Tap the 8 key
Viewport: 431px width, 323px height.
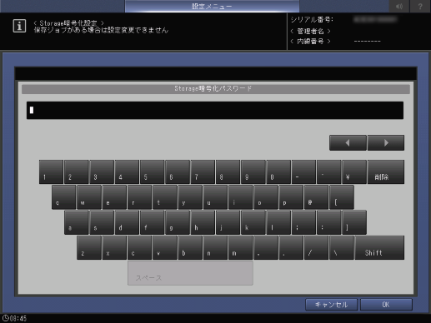[x=228, y=171]
